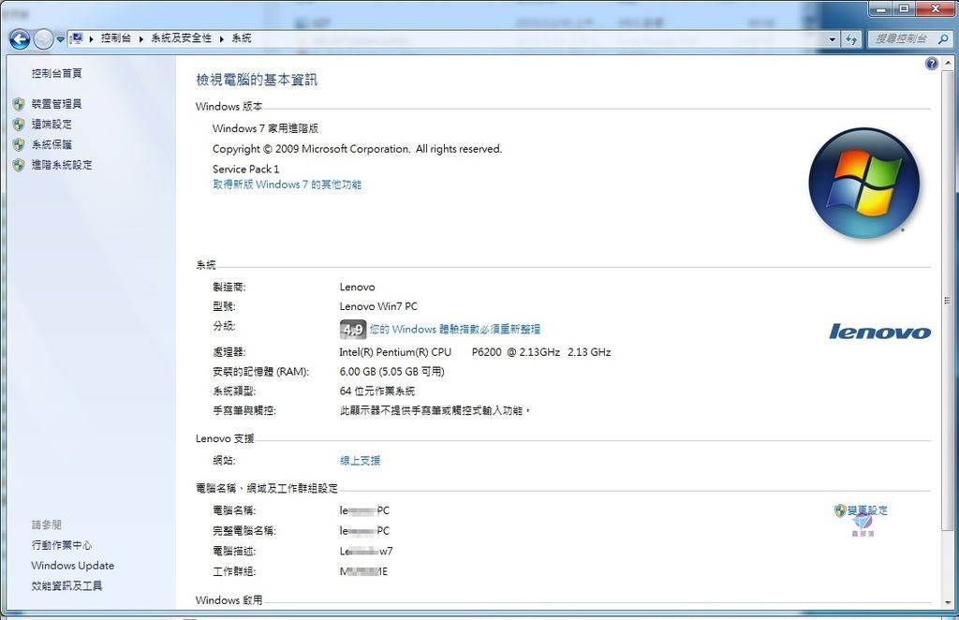Click the scroll down arrow of scrollbar
Screen dimensions: 959x620
click(x=948, y=602)
